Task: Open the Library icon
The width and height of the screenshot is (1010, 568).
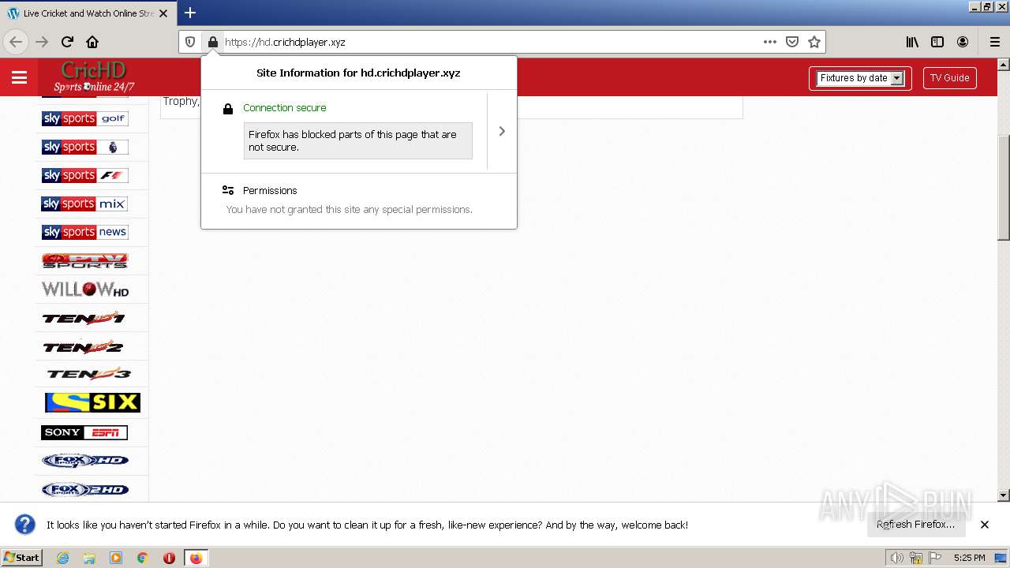Action: click(x=912, y=42)
